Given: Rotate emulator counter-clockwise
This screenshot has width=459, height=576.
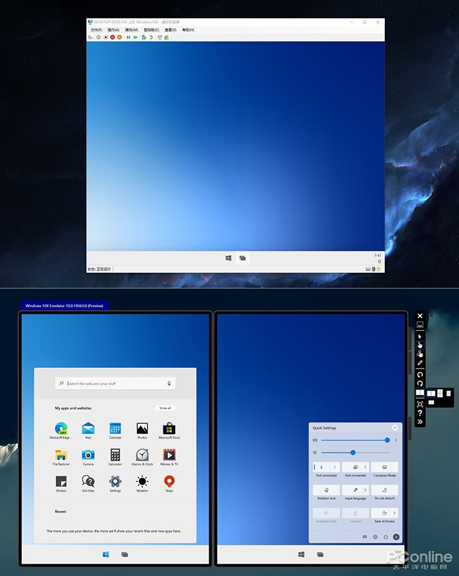Looking at the screenshot, I should 420,375.
